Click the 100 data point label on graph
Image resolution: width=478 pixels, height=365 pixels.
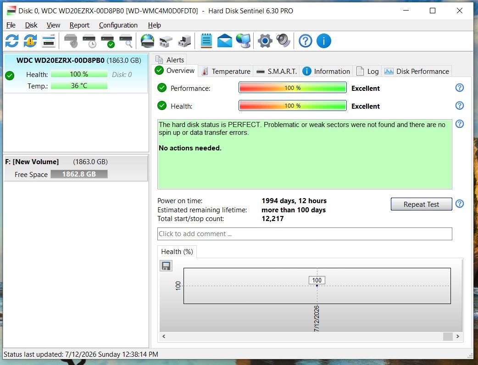coord(317,280)
